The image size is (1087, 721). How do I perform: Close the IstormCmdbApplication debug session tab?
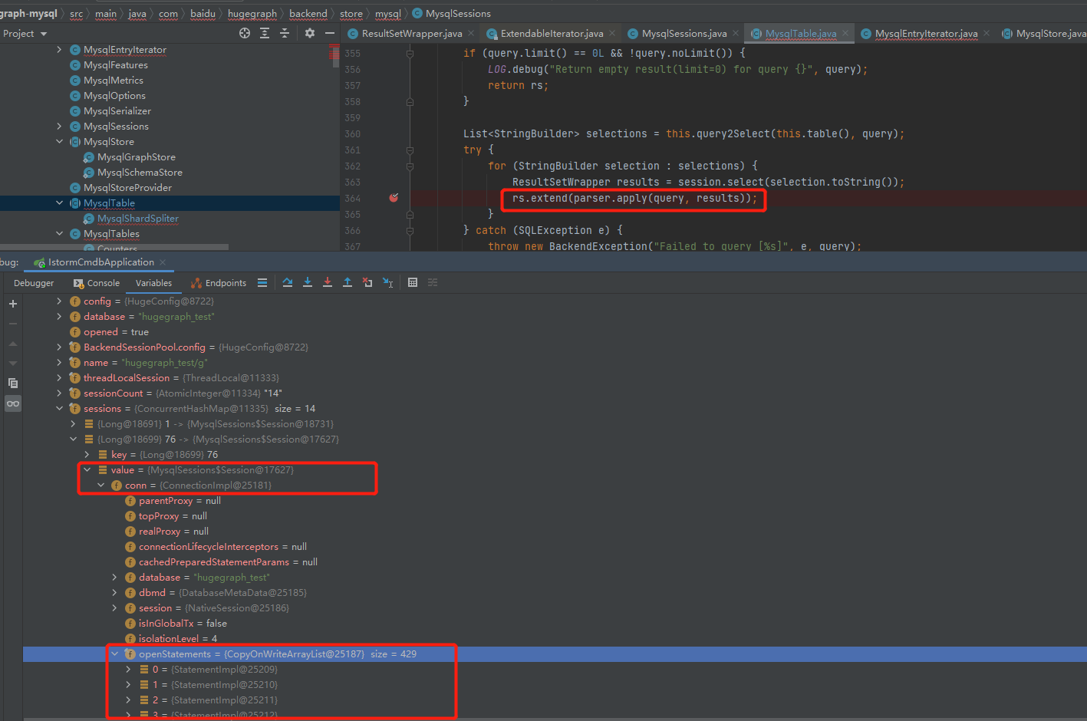click(163, 262)
